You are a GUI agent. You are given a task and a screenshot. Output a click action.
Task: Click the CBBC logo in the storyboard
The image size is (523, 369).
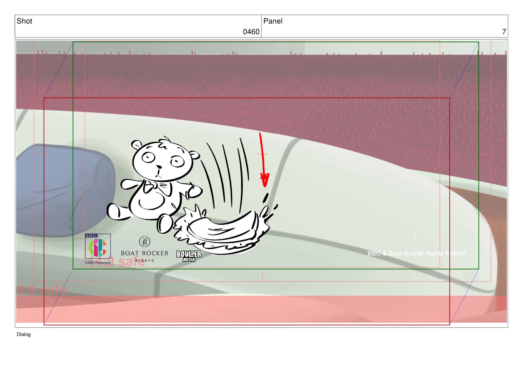click(x=98, y=246)
